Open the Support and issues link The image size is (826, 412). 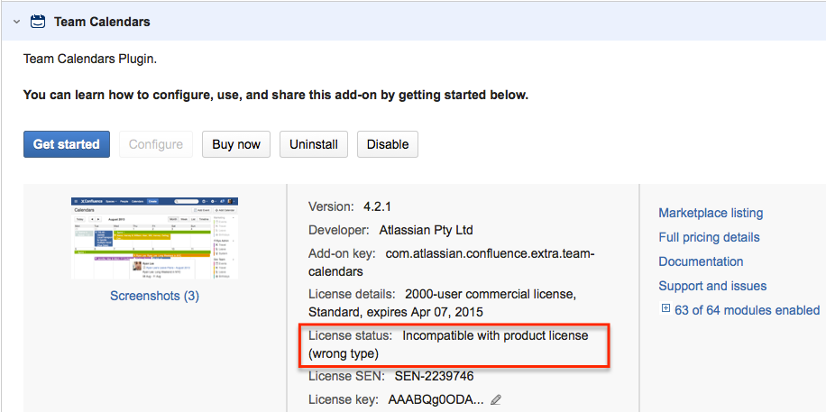coord(712,286)
